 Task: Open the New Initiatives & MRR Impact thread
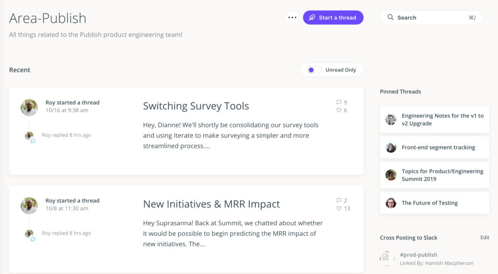click(211, 204)
